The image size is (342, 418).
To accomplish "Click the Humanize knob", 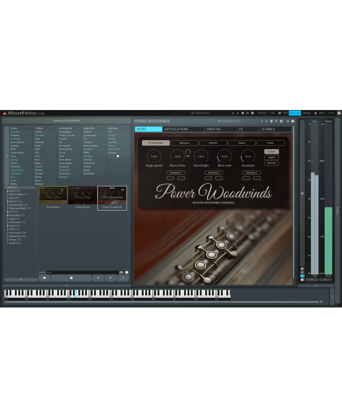I will (x=248, y=156).
